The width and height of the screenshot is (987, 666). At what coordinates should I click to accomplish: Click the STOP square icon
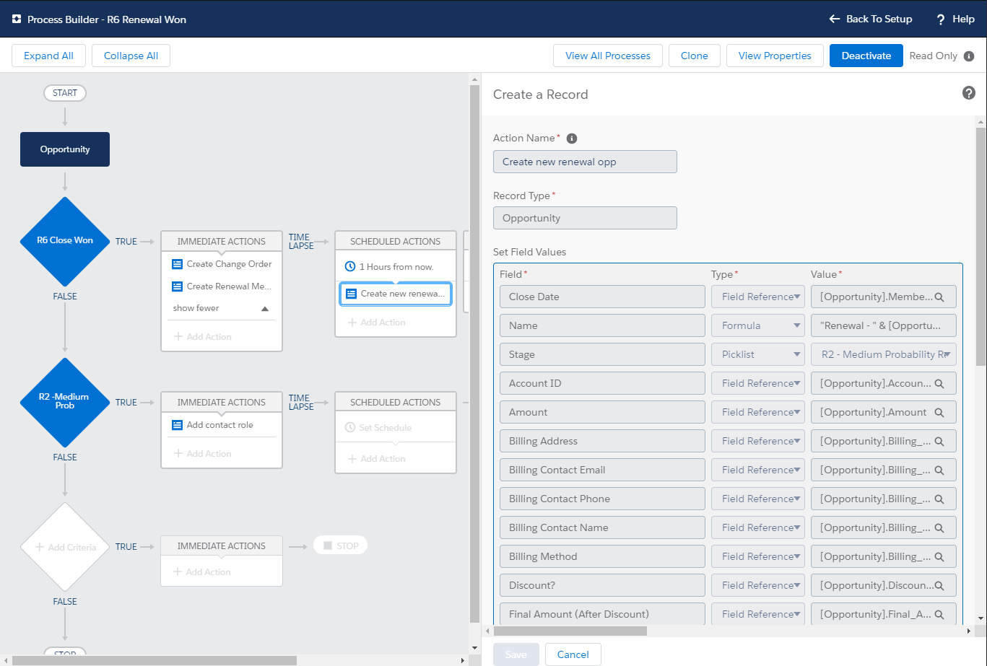tap(328, 545)
